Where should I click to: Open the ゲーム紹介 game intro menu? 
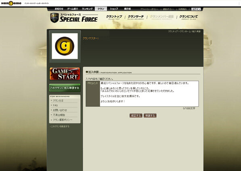point(73,9)
